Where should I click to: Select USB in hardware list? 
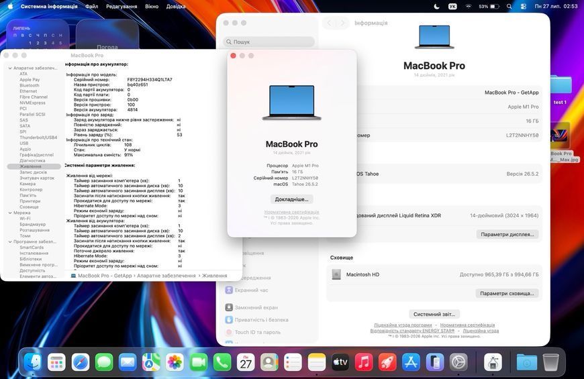pos(24,144)
